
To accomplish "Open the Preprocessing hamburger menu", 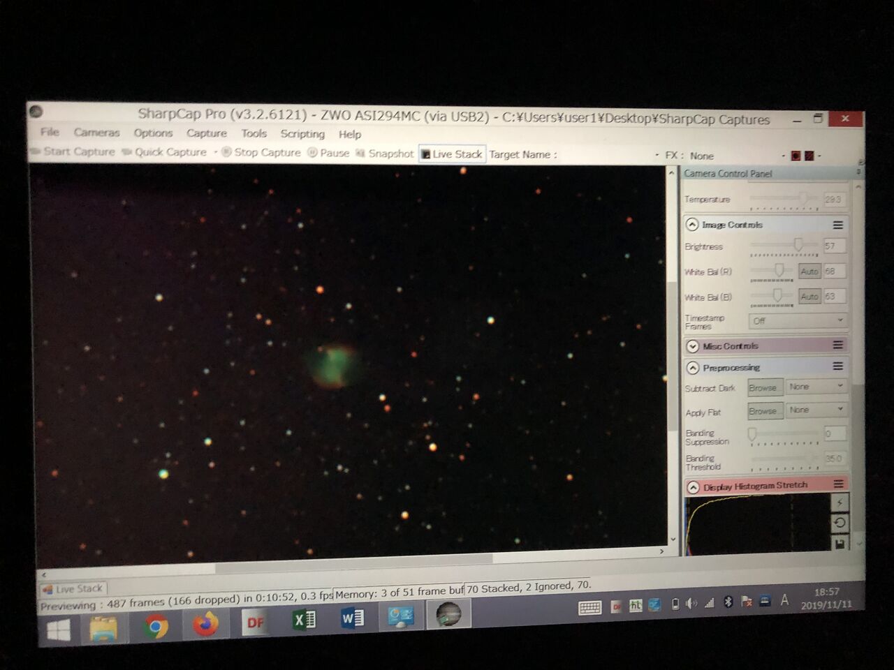I will pyautogui.click(x=838, y=366).
